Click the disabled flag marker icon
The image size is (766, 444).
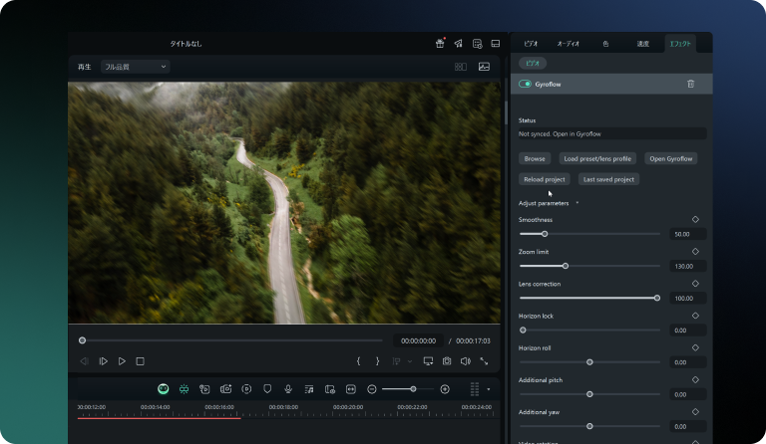396,361
